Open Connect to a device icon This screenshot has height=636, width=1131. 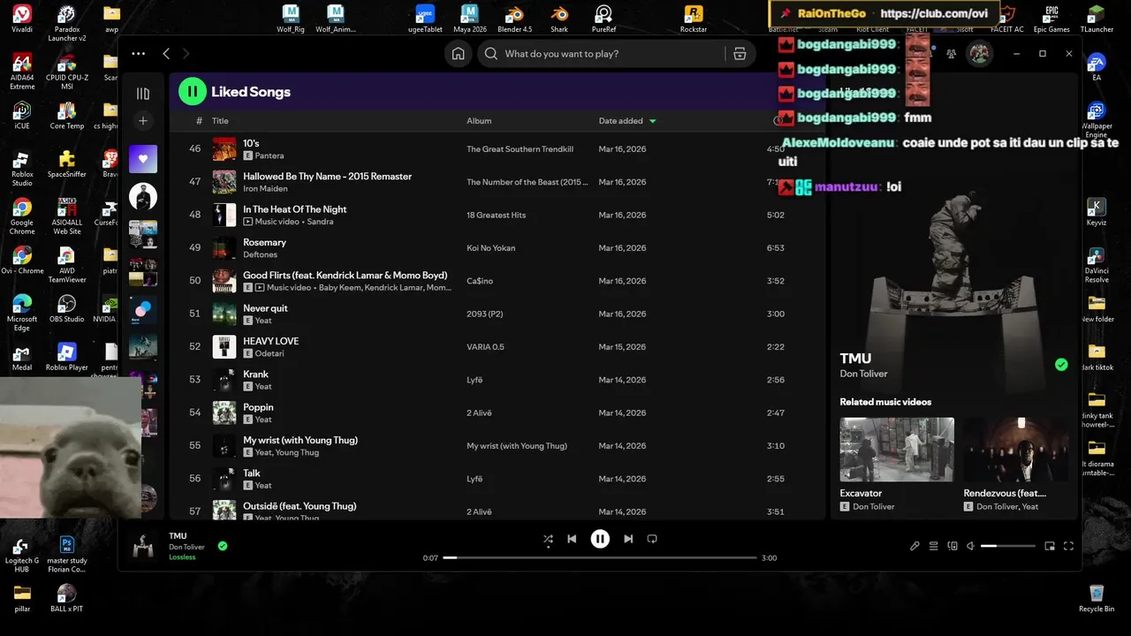click(952, 546)
